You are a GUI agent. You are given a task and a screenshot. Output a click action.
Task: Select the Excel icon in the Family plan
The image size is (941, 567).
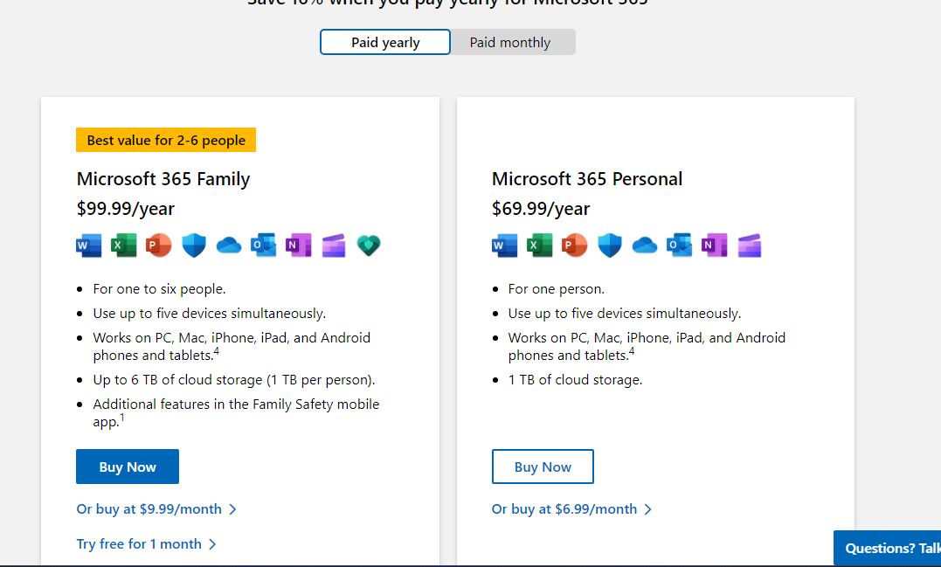(x=123, y=245)
